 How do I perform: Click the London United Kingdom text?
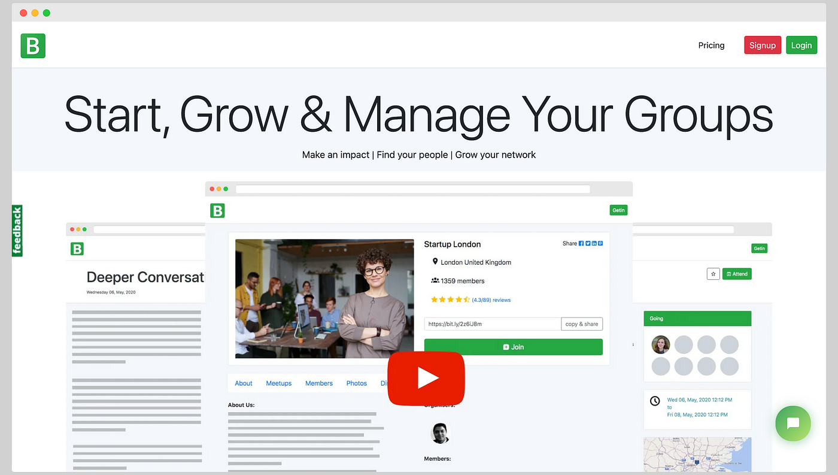click(x=476, y=262)
